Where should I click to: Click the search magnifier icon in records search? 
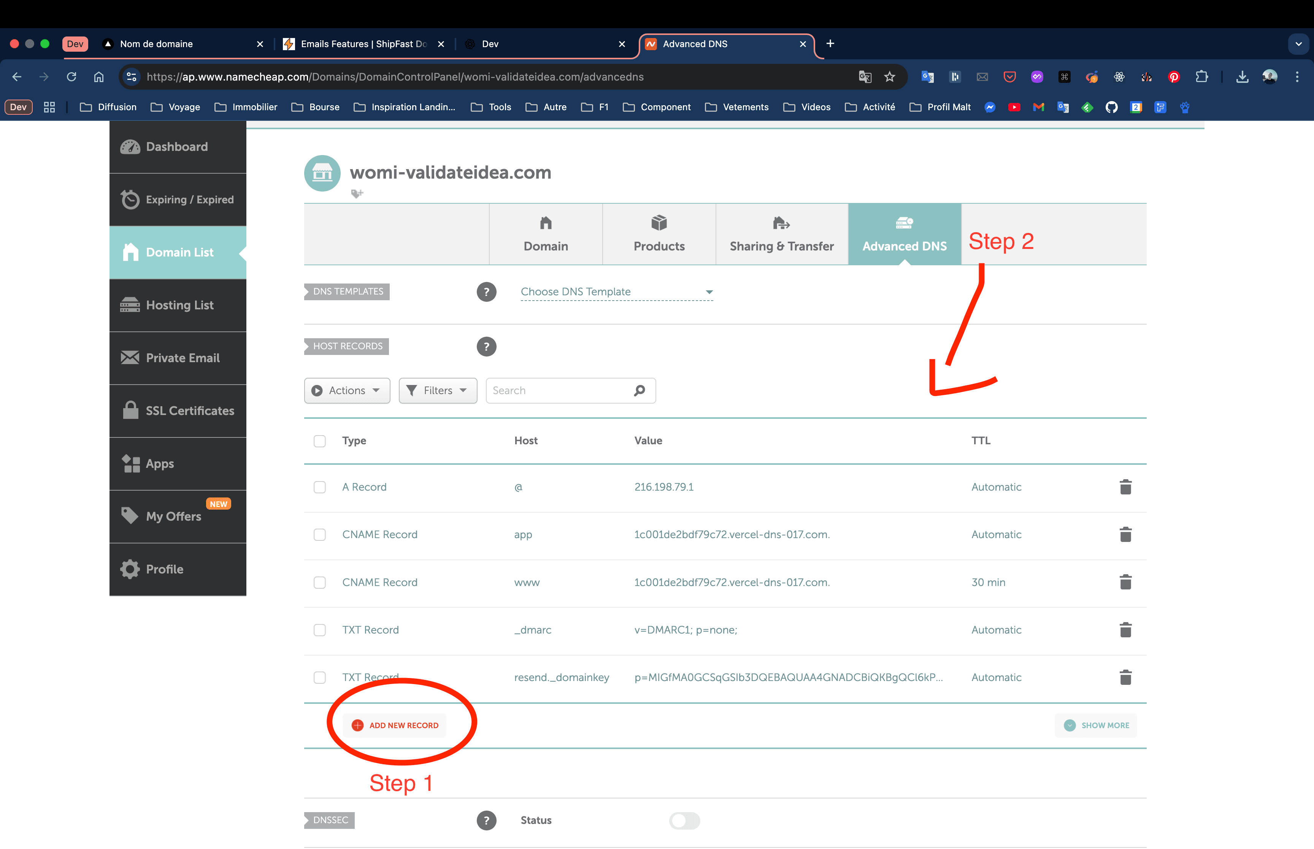tap(639, 390)
